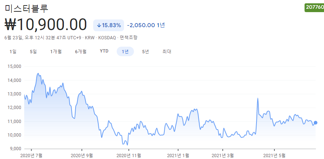Select the 5일 time range tab
324x159 pixels.
[33, 51]
